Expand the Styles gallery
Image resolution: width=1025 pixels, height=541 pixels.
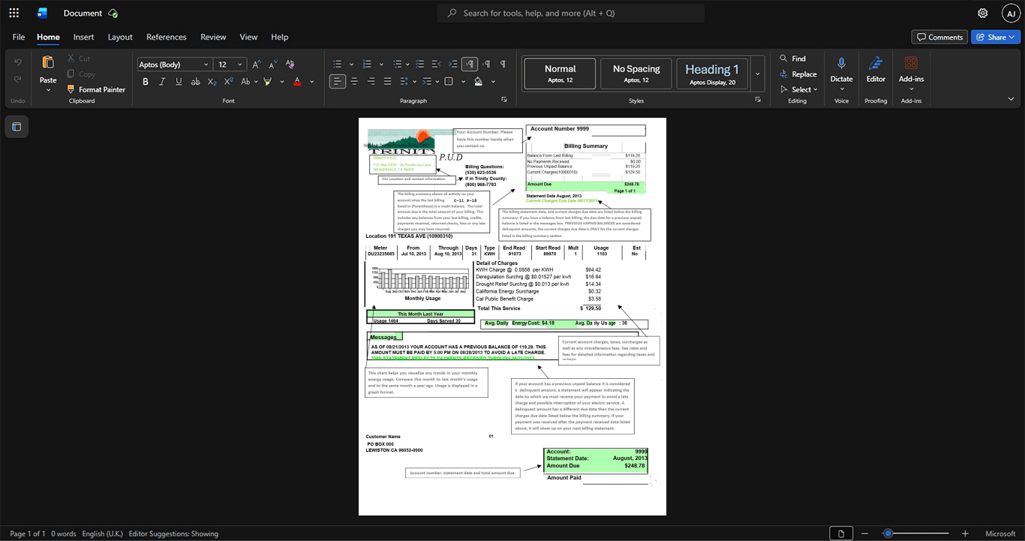[x=757, y=74]
